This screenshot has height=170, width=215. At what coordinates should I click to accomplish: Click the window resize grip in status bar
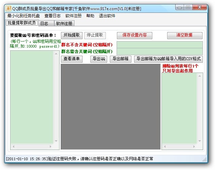point(205,160)
